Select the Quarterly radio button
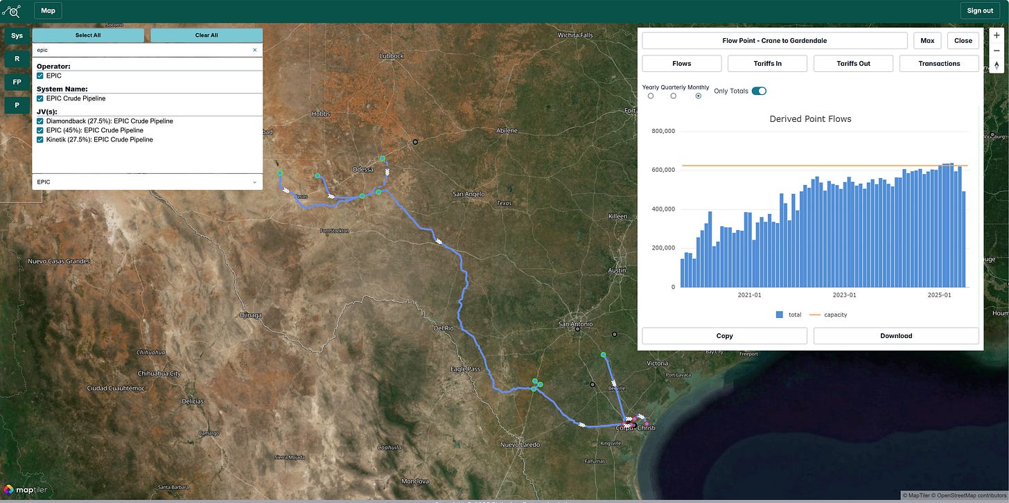 (674, 96)
